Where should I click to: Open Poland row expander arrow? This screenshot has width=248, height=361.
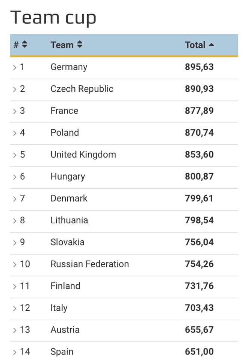tap(15, 133)
